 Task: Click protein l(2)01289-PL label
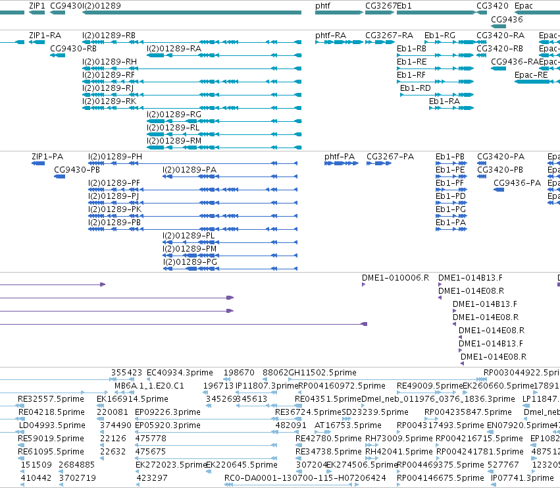189,236
